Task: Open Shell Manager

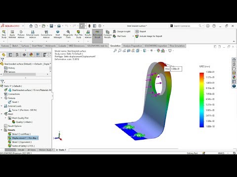Action: 58,34
